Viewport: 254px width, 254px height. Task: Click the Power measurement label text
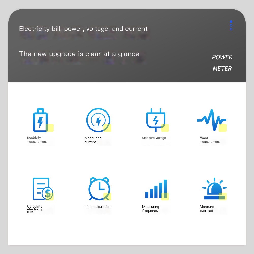pos(210,140)
